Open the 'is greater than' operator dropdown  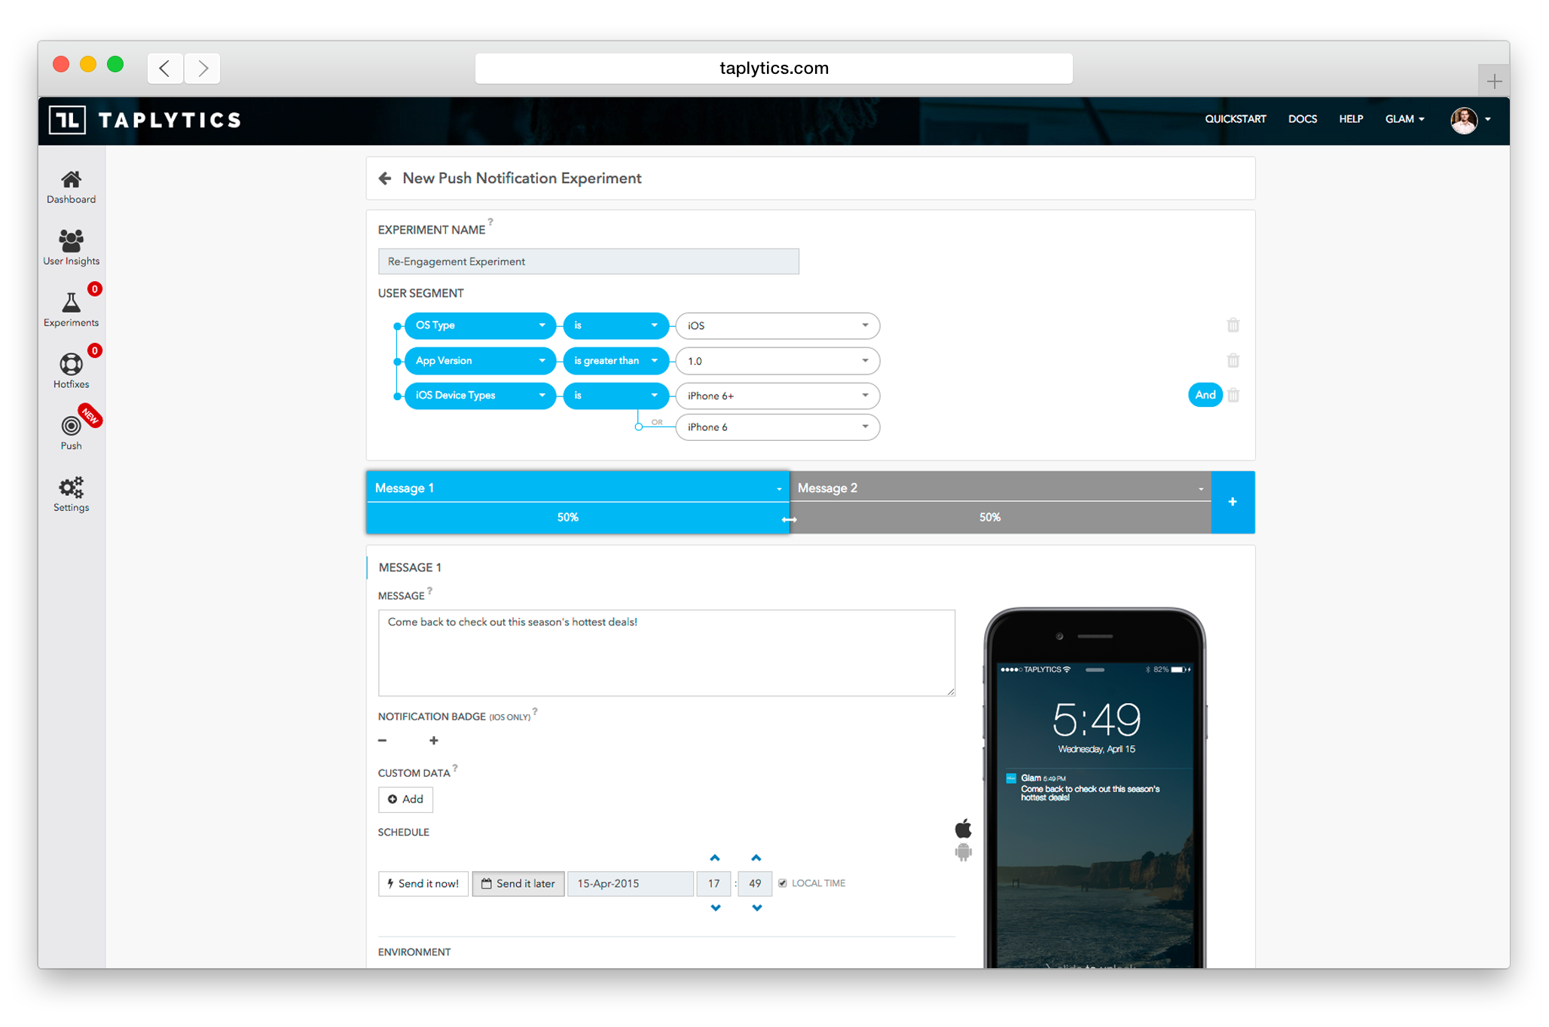tap(616, 361)
